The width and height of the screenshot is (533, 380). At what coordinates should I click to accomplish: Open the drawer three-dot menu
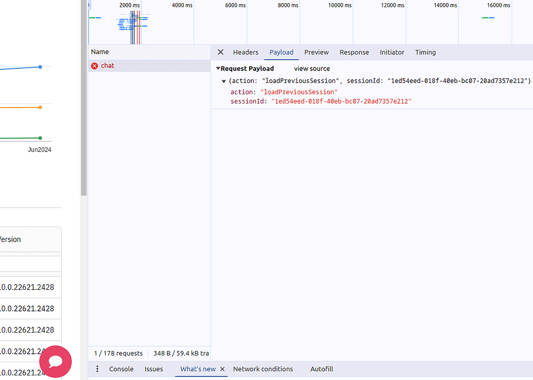[97, 369]
